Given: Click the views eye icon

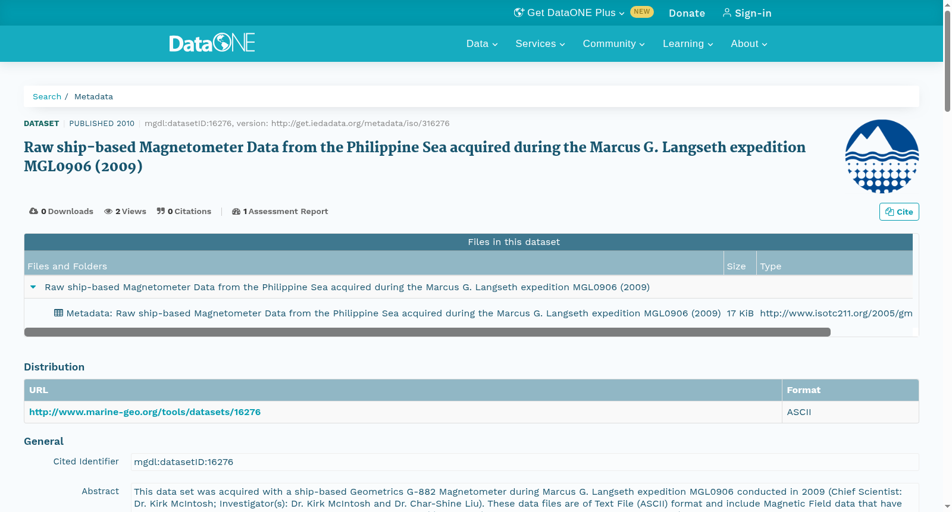Looking at the screenshot, I should [x=108, y=211].
